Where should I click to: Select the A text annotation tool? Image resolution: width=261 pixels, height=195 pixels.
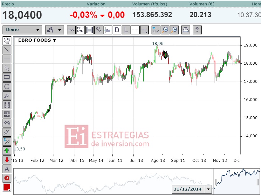pos(7,169)
